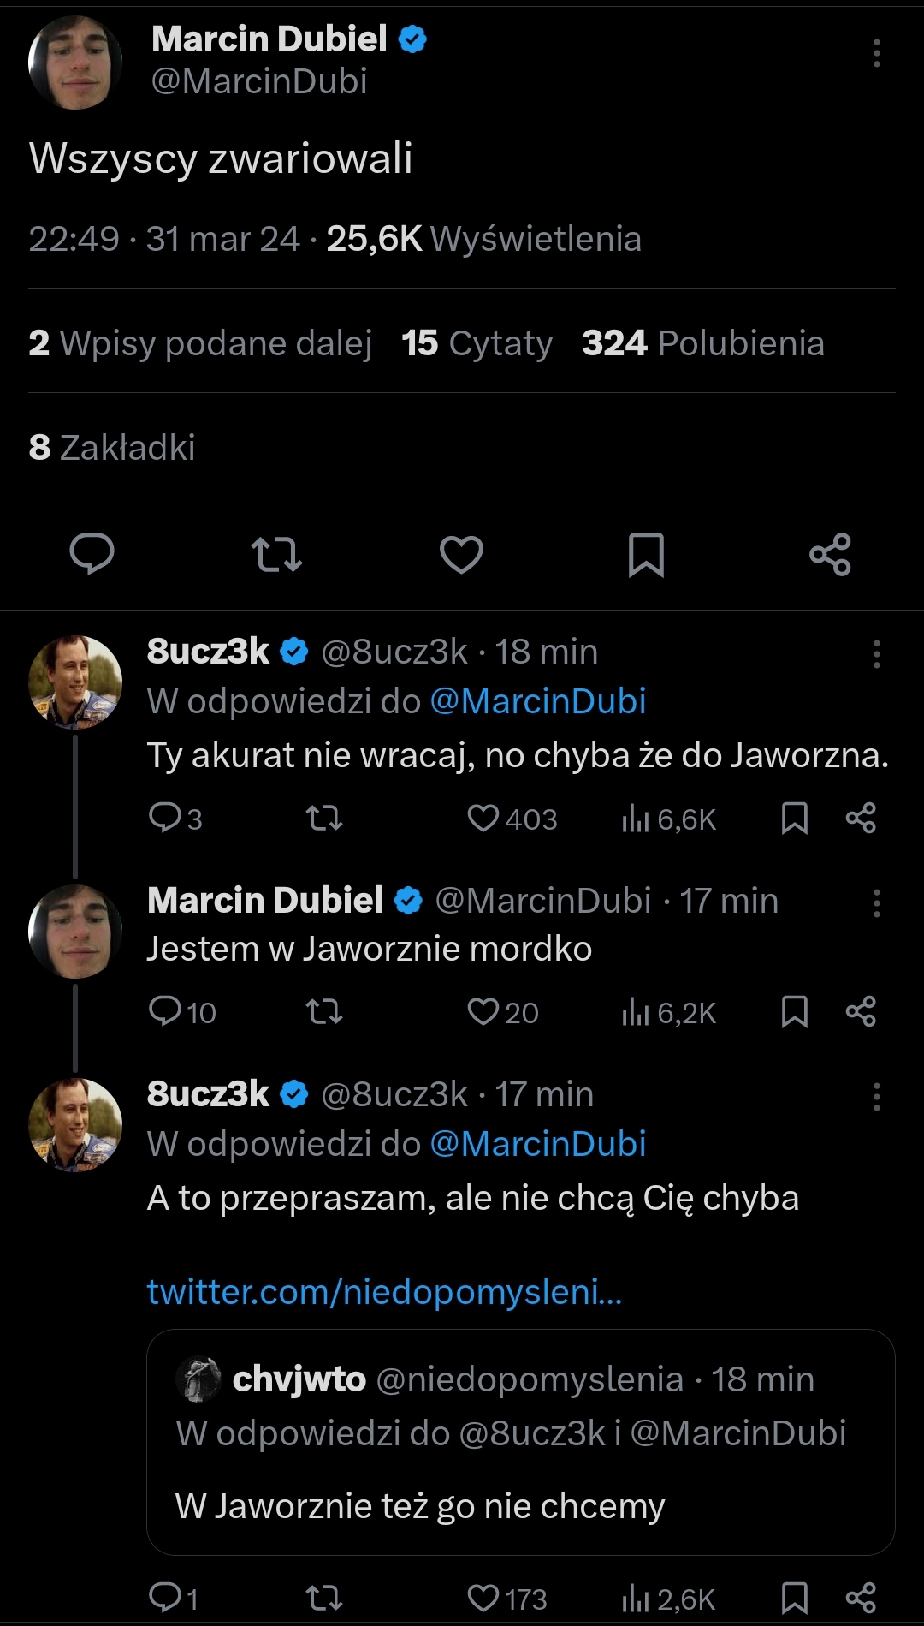Repost the reply "Ty akurat nie wracaj"
The width and height of the screenshot is (924, 1626).
pyautogui.click(x=324, y=819)
